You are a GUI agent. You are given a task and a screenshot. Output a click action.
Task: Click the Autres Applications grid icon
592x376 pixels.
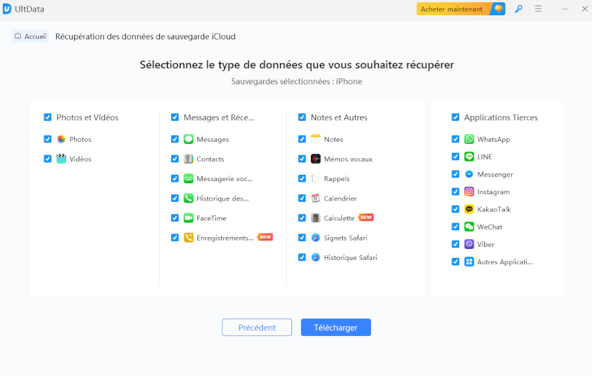pos(469,261)
